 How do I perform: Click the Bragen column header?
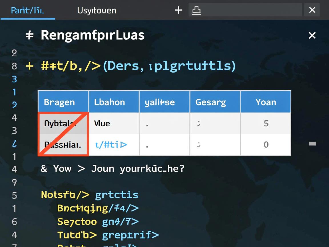pyautogui.click(x=59, y=102)
